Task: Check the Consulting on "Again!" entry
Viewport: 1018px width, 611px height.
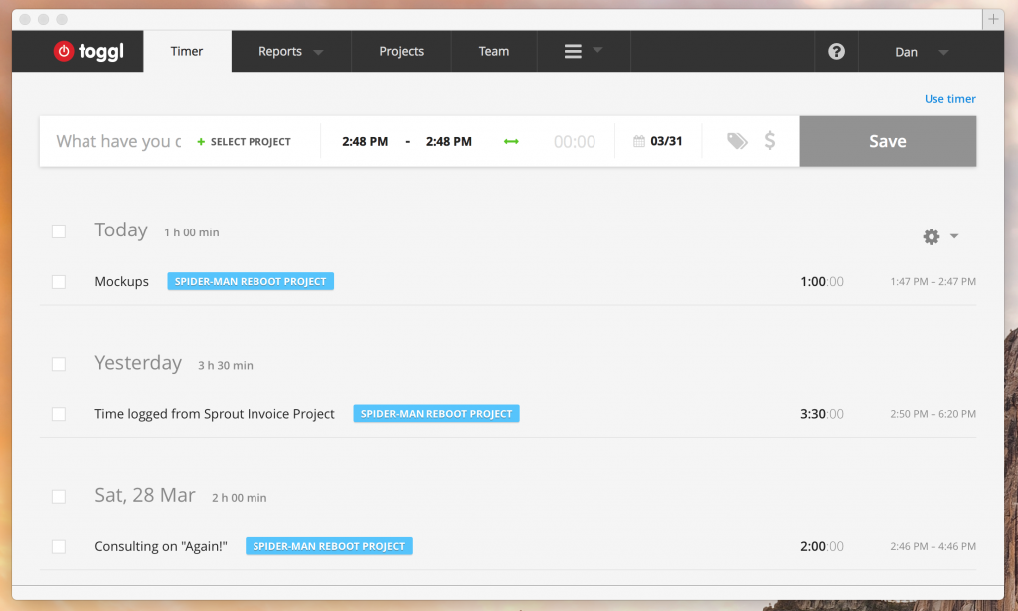Action: [x=58, y=546]
